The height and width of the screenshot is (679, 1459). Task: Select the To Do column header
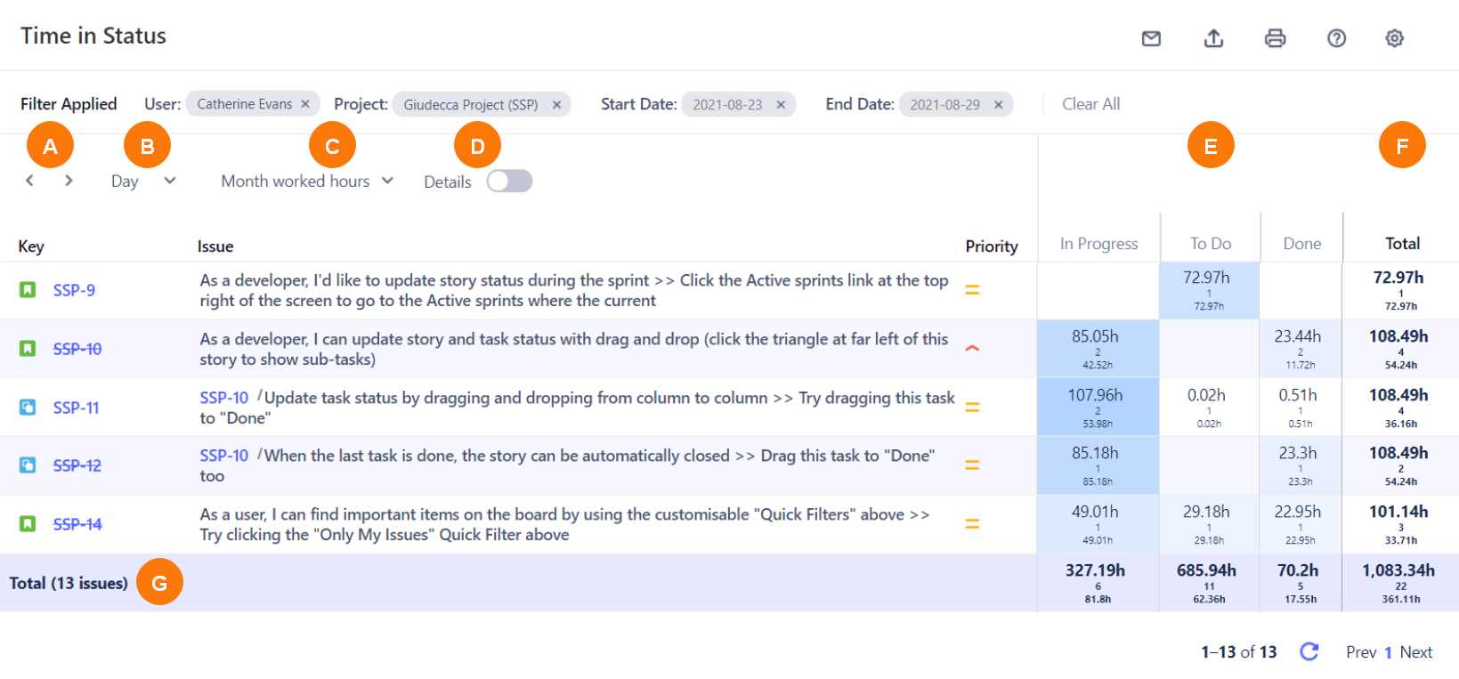[1210, 244]
